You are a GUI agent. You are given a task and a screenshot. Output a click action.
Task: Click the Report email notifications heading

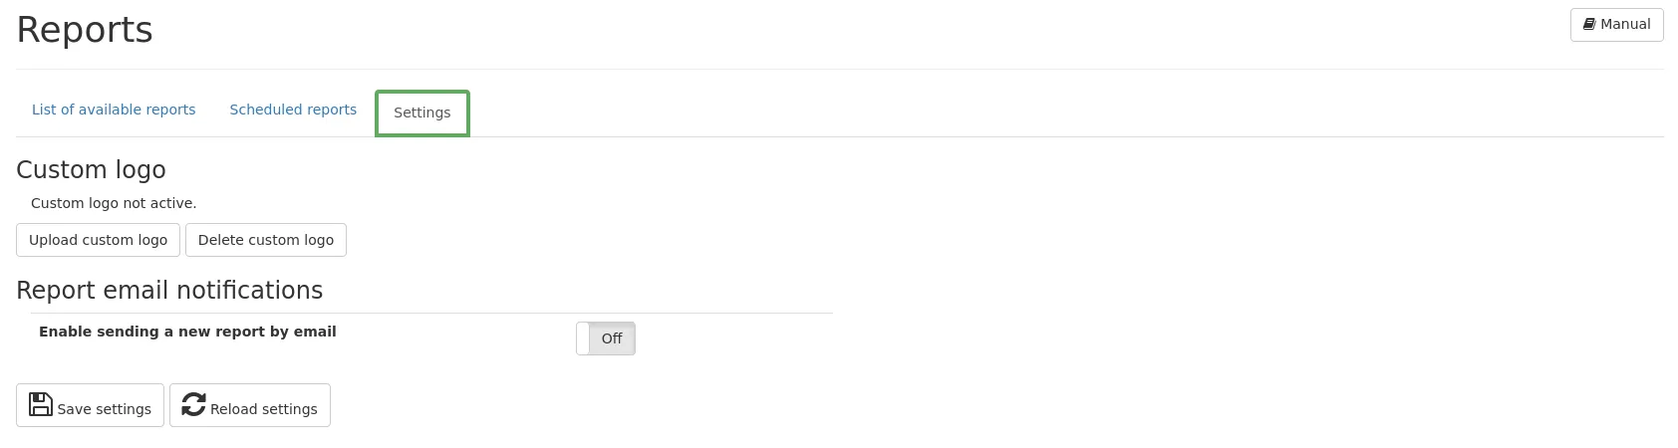point(169,290)
